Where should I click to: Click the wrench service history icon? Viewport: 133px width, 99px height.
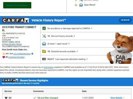[44, 36]
